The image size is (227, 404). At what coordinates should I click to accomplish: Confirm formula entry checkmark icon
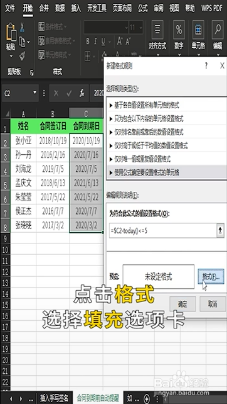click(x=69, y=93)
